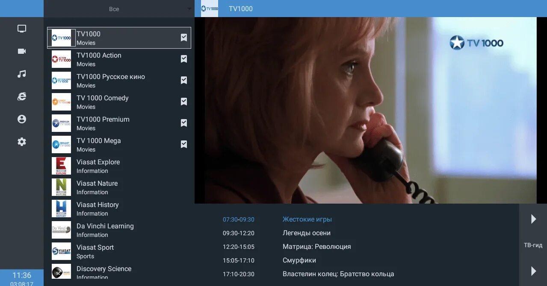
Task: Click Viasat History channel logo
Action: [61, 209]
